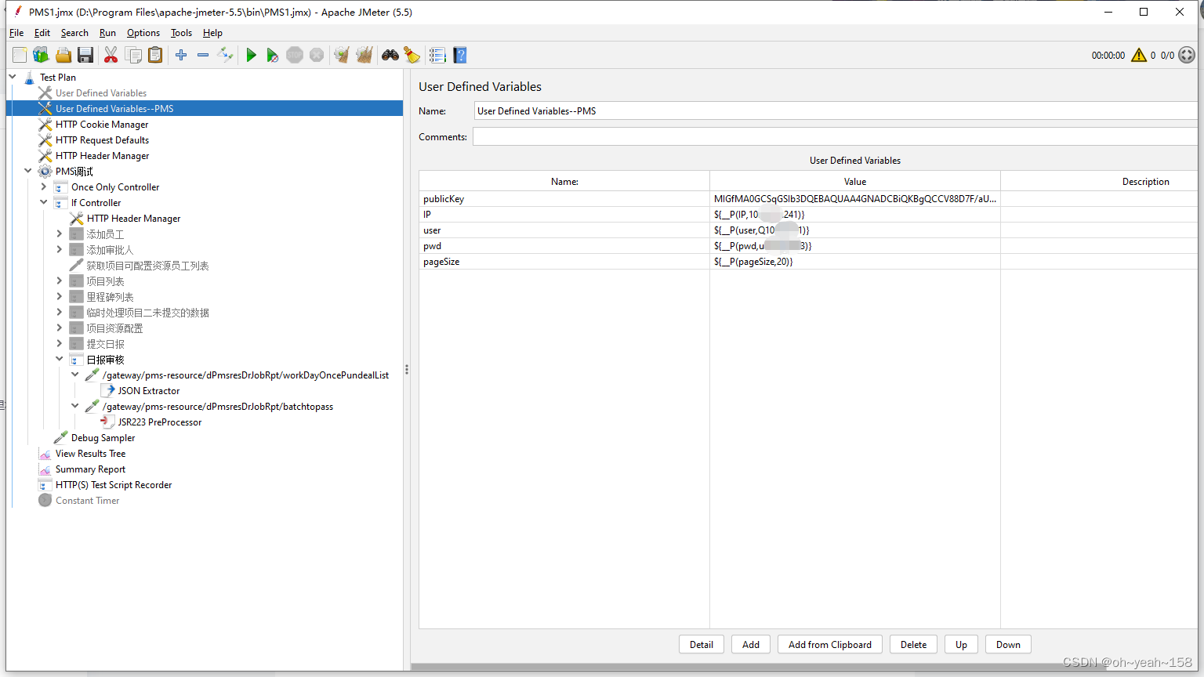Viewport: 1204px width, 677px height.
Task: Click the Clear broom-with-gear icon
Action: [341, 55]
